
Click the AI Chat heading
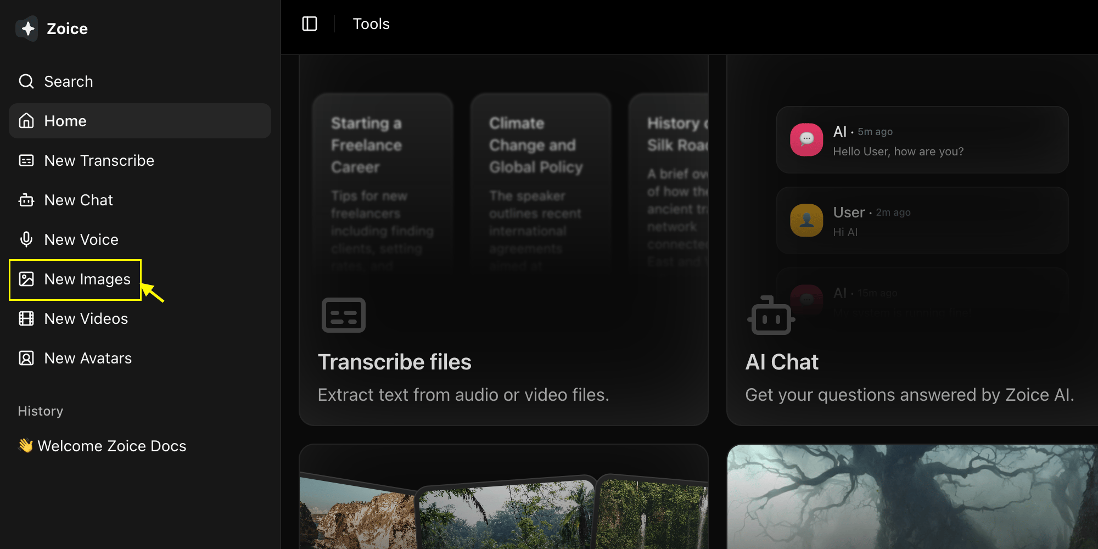782,362
